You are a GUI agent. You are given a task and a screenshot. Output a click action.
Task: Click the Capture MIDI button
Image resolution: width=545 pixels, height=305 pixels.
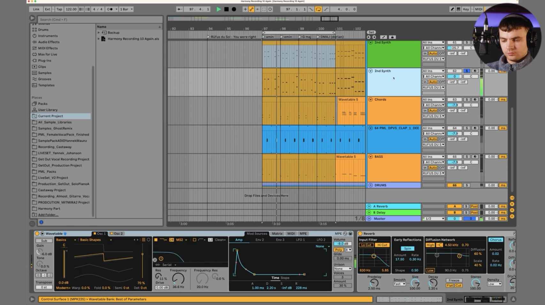point(264,9)
